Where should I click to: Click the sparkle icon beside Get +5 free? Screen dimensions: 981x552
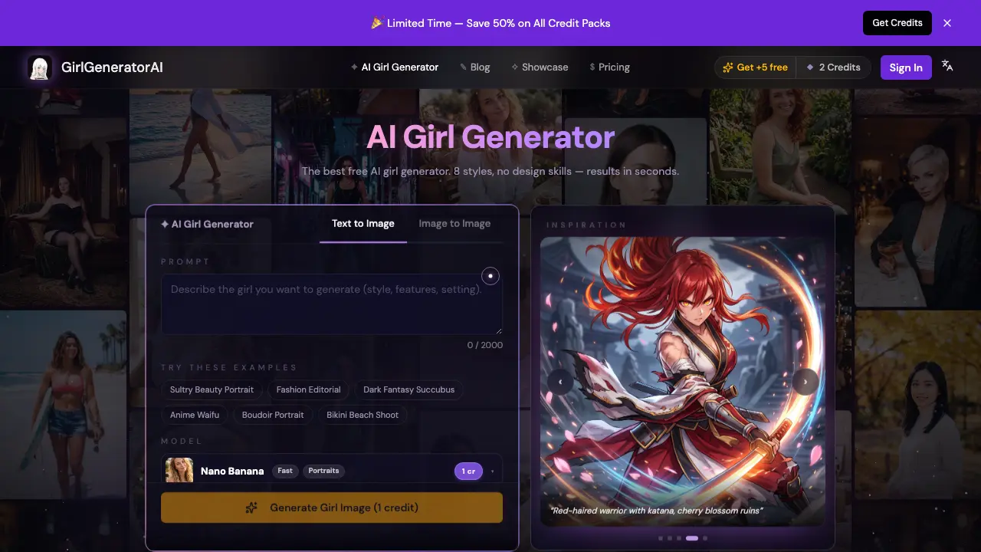pyautogui.click(x=727, y=67)
